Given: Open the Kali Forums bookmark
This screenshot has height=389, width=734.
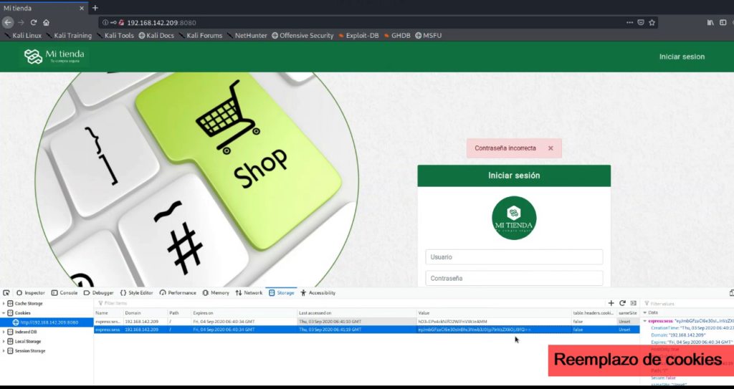Looking at the screenshot, I should 201,36.
